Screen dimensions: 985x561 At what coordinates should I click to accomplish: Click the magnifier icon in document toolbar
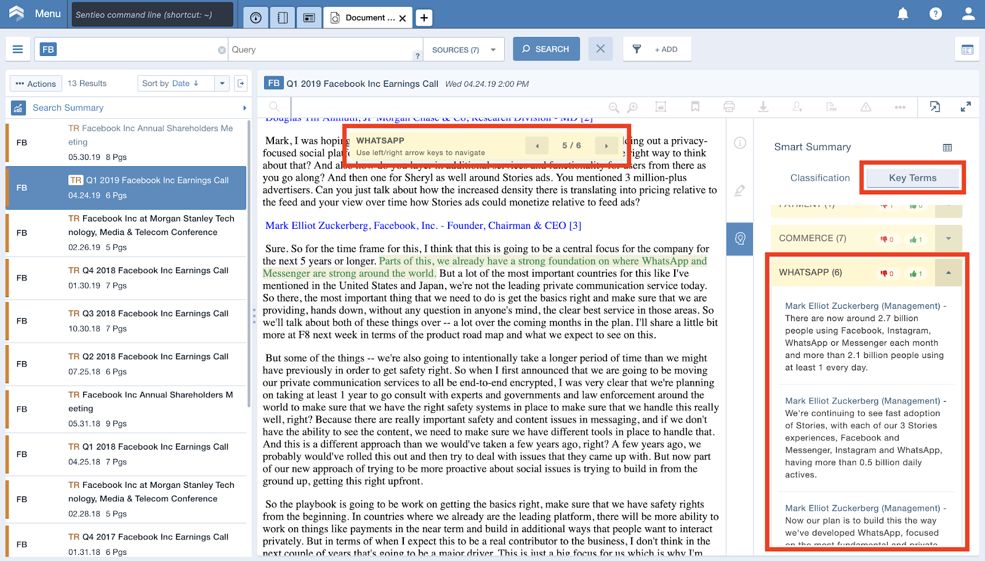(274, 106)
